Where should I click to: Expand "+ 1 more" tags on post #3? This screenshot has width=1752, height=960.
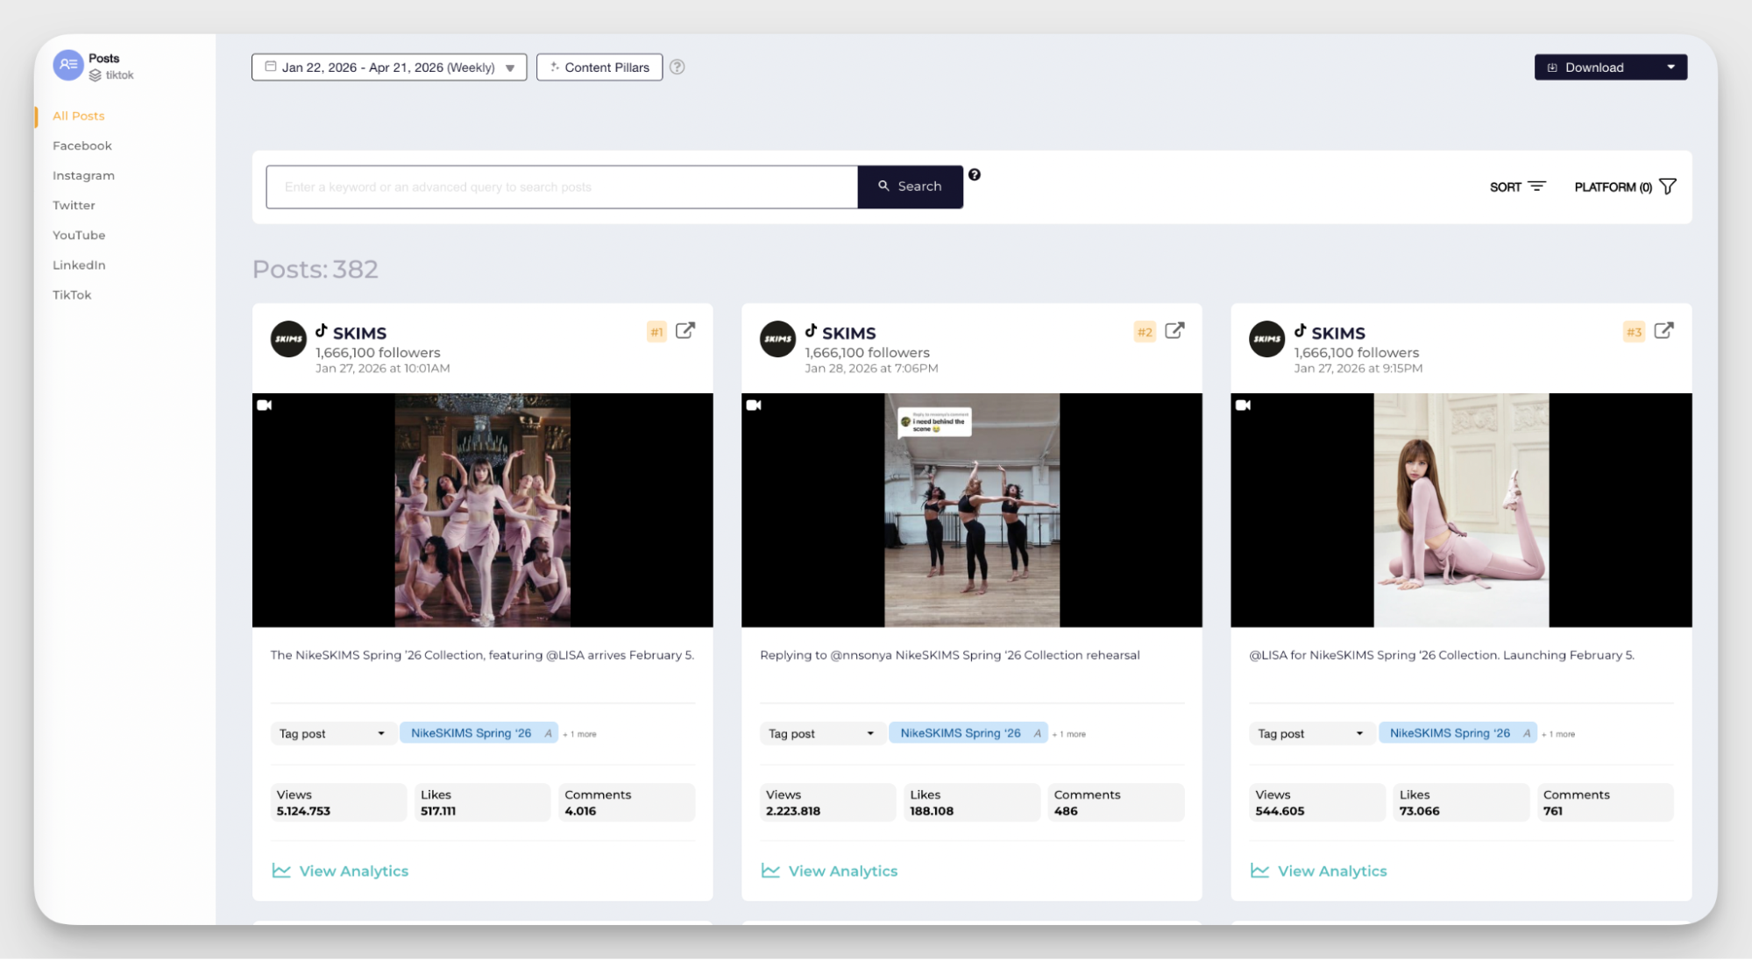pos(1558,734)
